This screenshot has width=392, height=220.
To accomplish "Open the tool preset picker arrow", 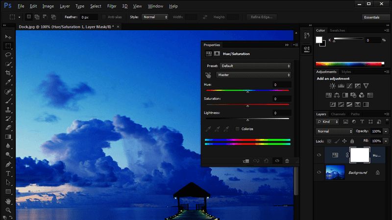I will 19,17.
